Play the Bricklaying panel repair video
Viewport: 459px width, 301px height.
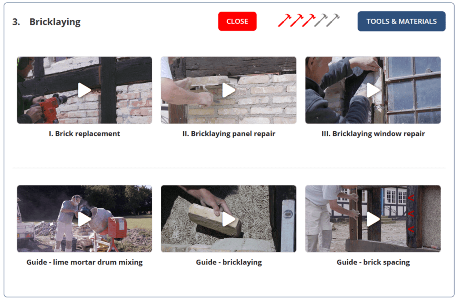click(229, 90)
